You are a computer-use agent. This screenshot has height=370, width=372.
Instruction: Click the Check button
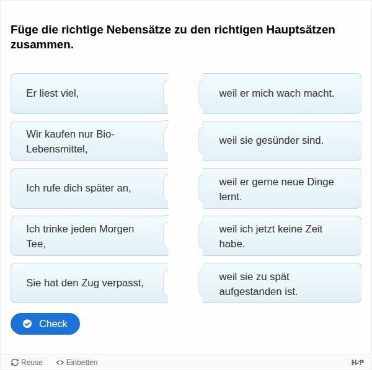pos(45,324)
